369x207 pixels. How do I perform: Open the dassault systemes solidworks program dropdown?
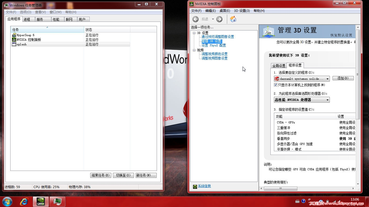[x=302, y=79]
